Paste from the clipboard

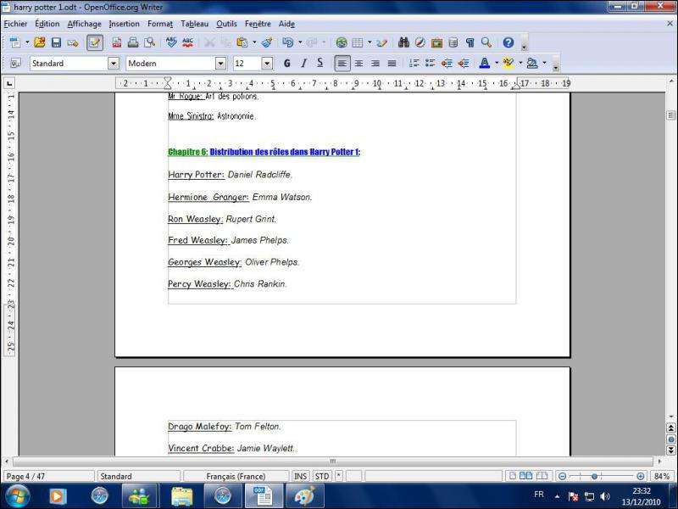[x=242, y=42]
